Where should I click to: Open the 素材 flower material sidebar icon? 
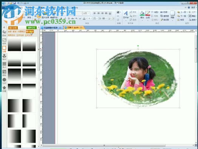(4, 57)
